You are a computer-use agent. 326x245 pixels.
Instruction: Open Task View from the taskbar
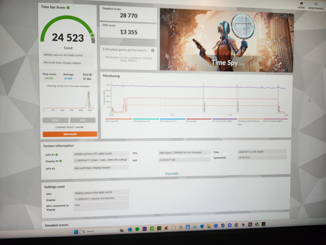[122, 230]
